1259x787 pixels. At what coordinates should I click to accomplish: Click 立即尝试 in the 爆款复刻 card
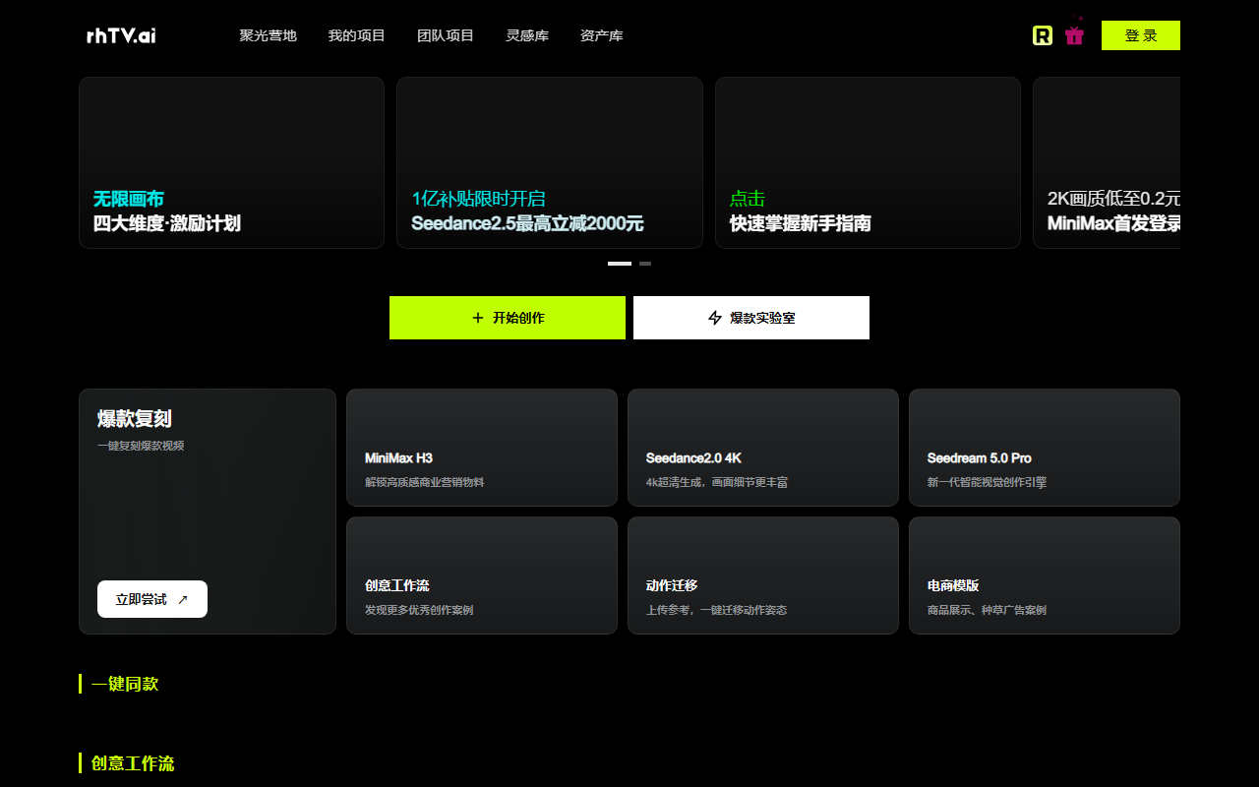[x=152, y=599]
